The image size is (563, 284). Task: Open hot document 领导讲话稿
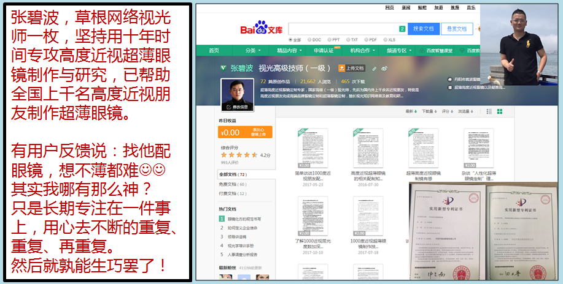(237, 237)
